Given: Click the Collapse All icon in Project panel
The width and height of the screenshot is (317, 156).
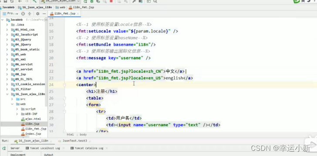Looking at the screenshot, I should click(30, 14).
